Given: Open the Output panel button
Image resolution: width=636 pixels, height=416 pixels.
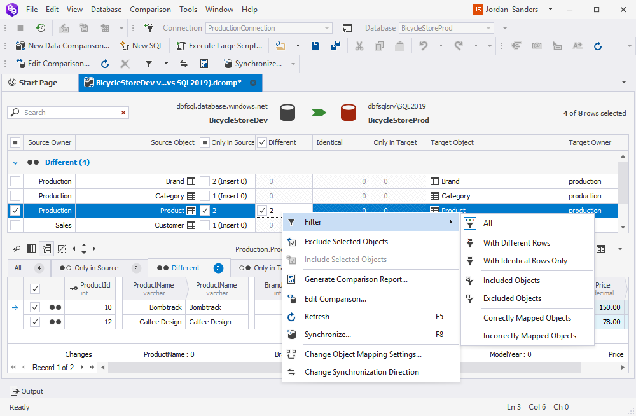Looking at the screenshot, I should pos(27,391).
